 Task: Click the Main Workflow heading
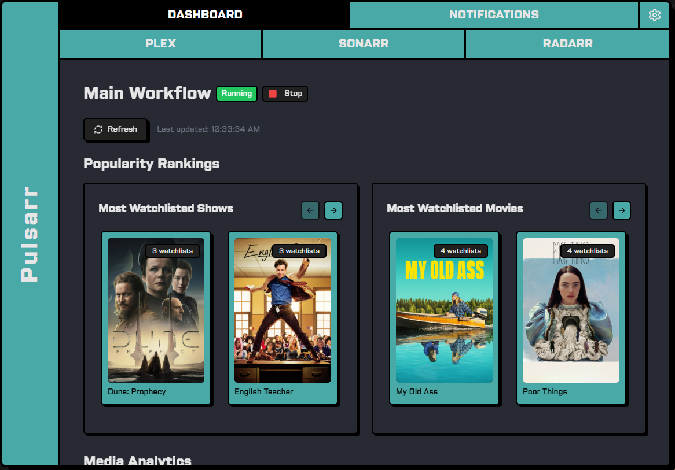(147, 93)
